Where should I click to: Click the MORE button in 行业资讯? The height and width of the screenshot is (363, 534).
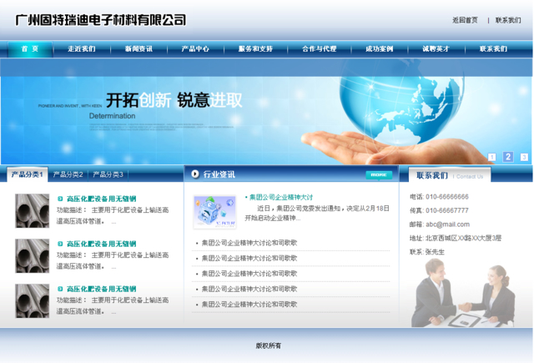pyautogui.click(x=378, y=175)
